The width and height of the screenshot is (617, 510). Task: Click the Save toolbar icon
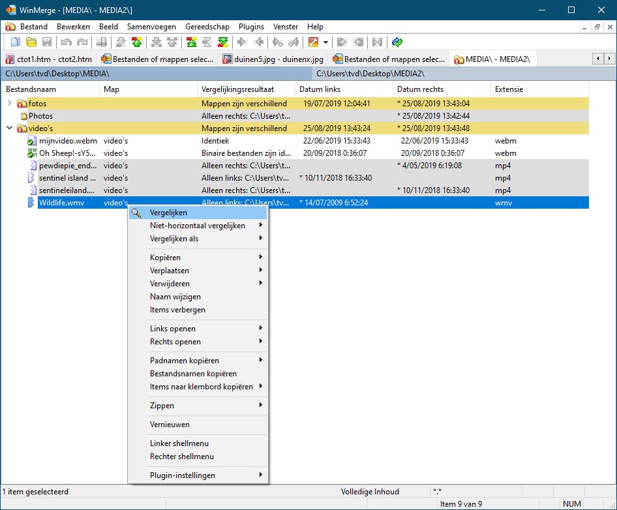[46, 42]
